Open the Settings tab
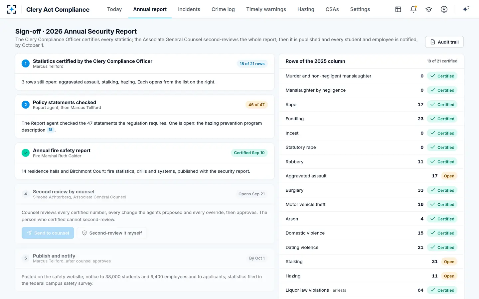The width and height of the screenshot is (479, 299). (x=360, y=9)
